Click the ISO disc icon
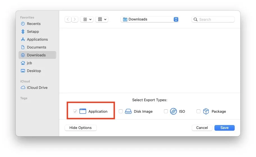The height and width of the screenshot is (157, 256). coord(173,111)
